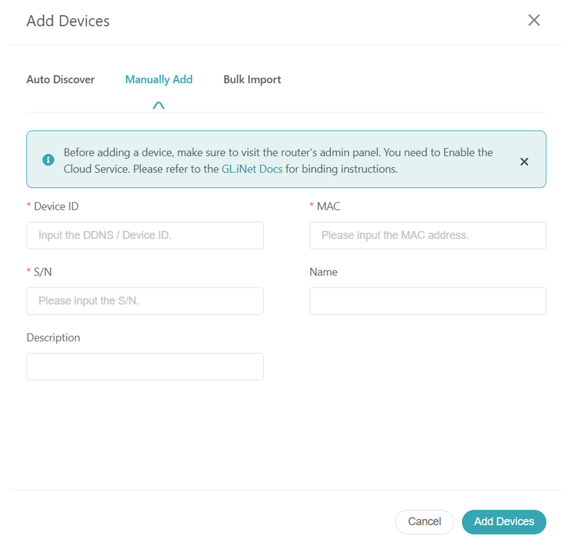Switch to the Auto Discover tab
Image resolution: width=577 pixels, height=554 pixels.
click(61, 79)
